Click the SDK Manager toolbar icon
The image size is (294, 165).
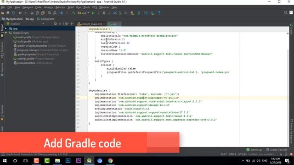point(153,13)
